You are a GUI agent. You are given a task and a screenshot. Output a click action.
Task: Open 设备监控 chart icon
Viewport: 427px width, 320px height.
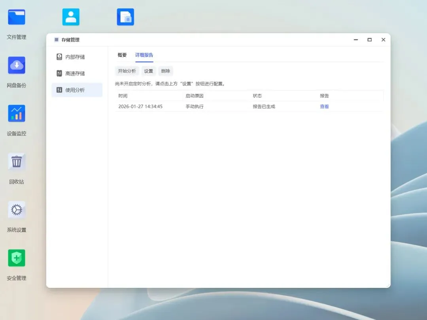tap(17, 113)
